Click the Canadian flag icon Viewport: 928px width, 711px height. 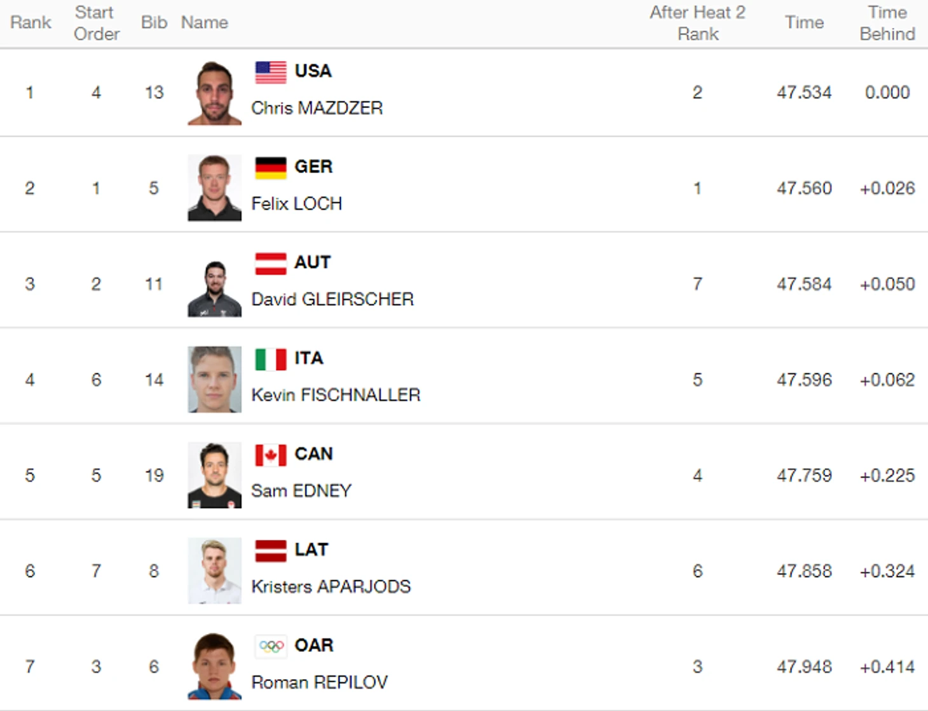click(x=271, y=455)
